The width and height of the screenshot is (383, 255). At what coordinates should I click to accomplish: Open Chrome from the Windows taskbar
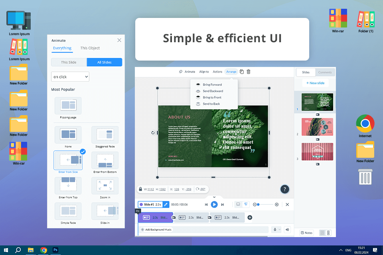click(44, 250)
